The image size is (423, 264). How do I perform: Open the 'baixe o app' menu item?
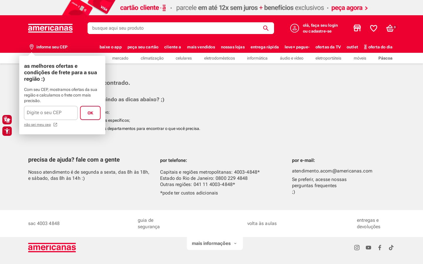110,47
